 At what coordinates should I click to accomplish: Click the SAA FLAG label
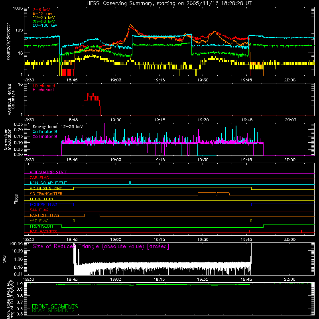[39, 210]
